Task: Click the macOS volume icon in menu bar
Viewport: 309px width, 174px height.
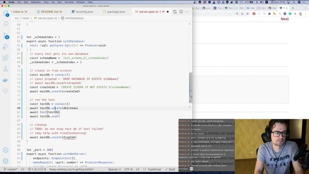Action: (x=262, y=2)
